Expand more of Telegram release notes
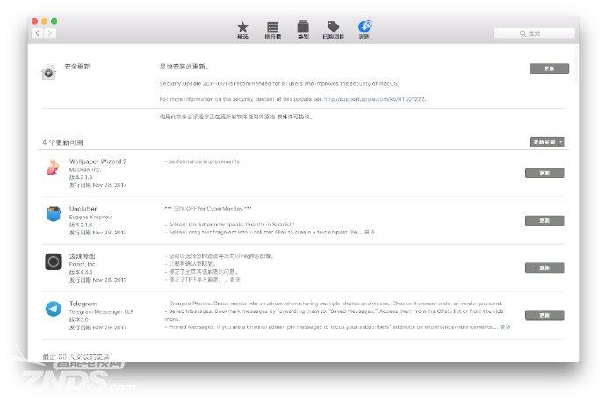 505,327
